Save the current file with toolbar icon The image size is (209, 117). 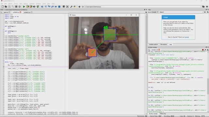(x=9, y=6)
